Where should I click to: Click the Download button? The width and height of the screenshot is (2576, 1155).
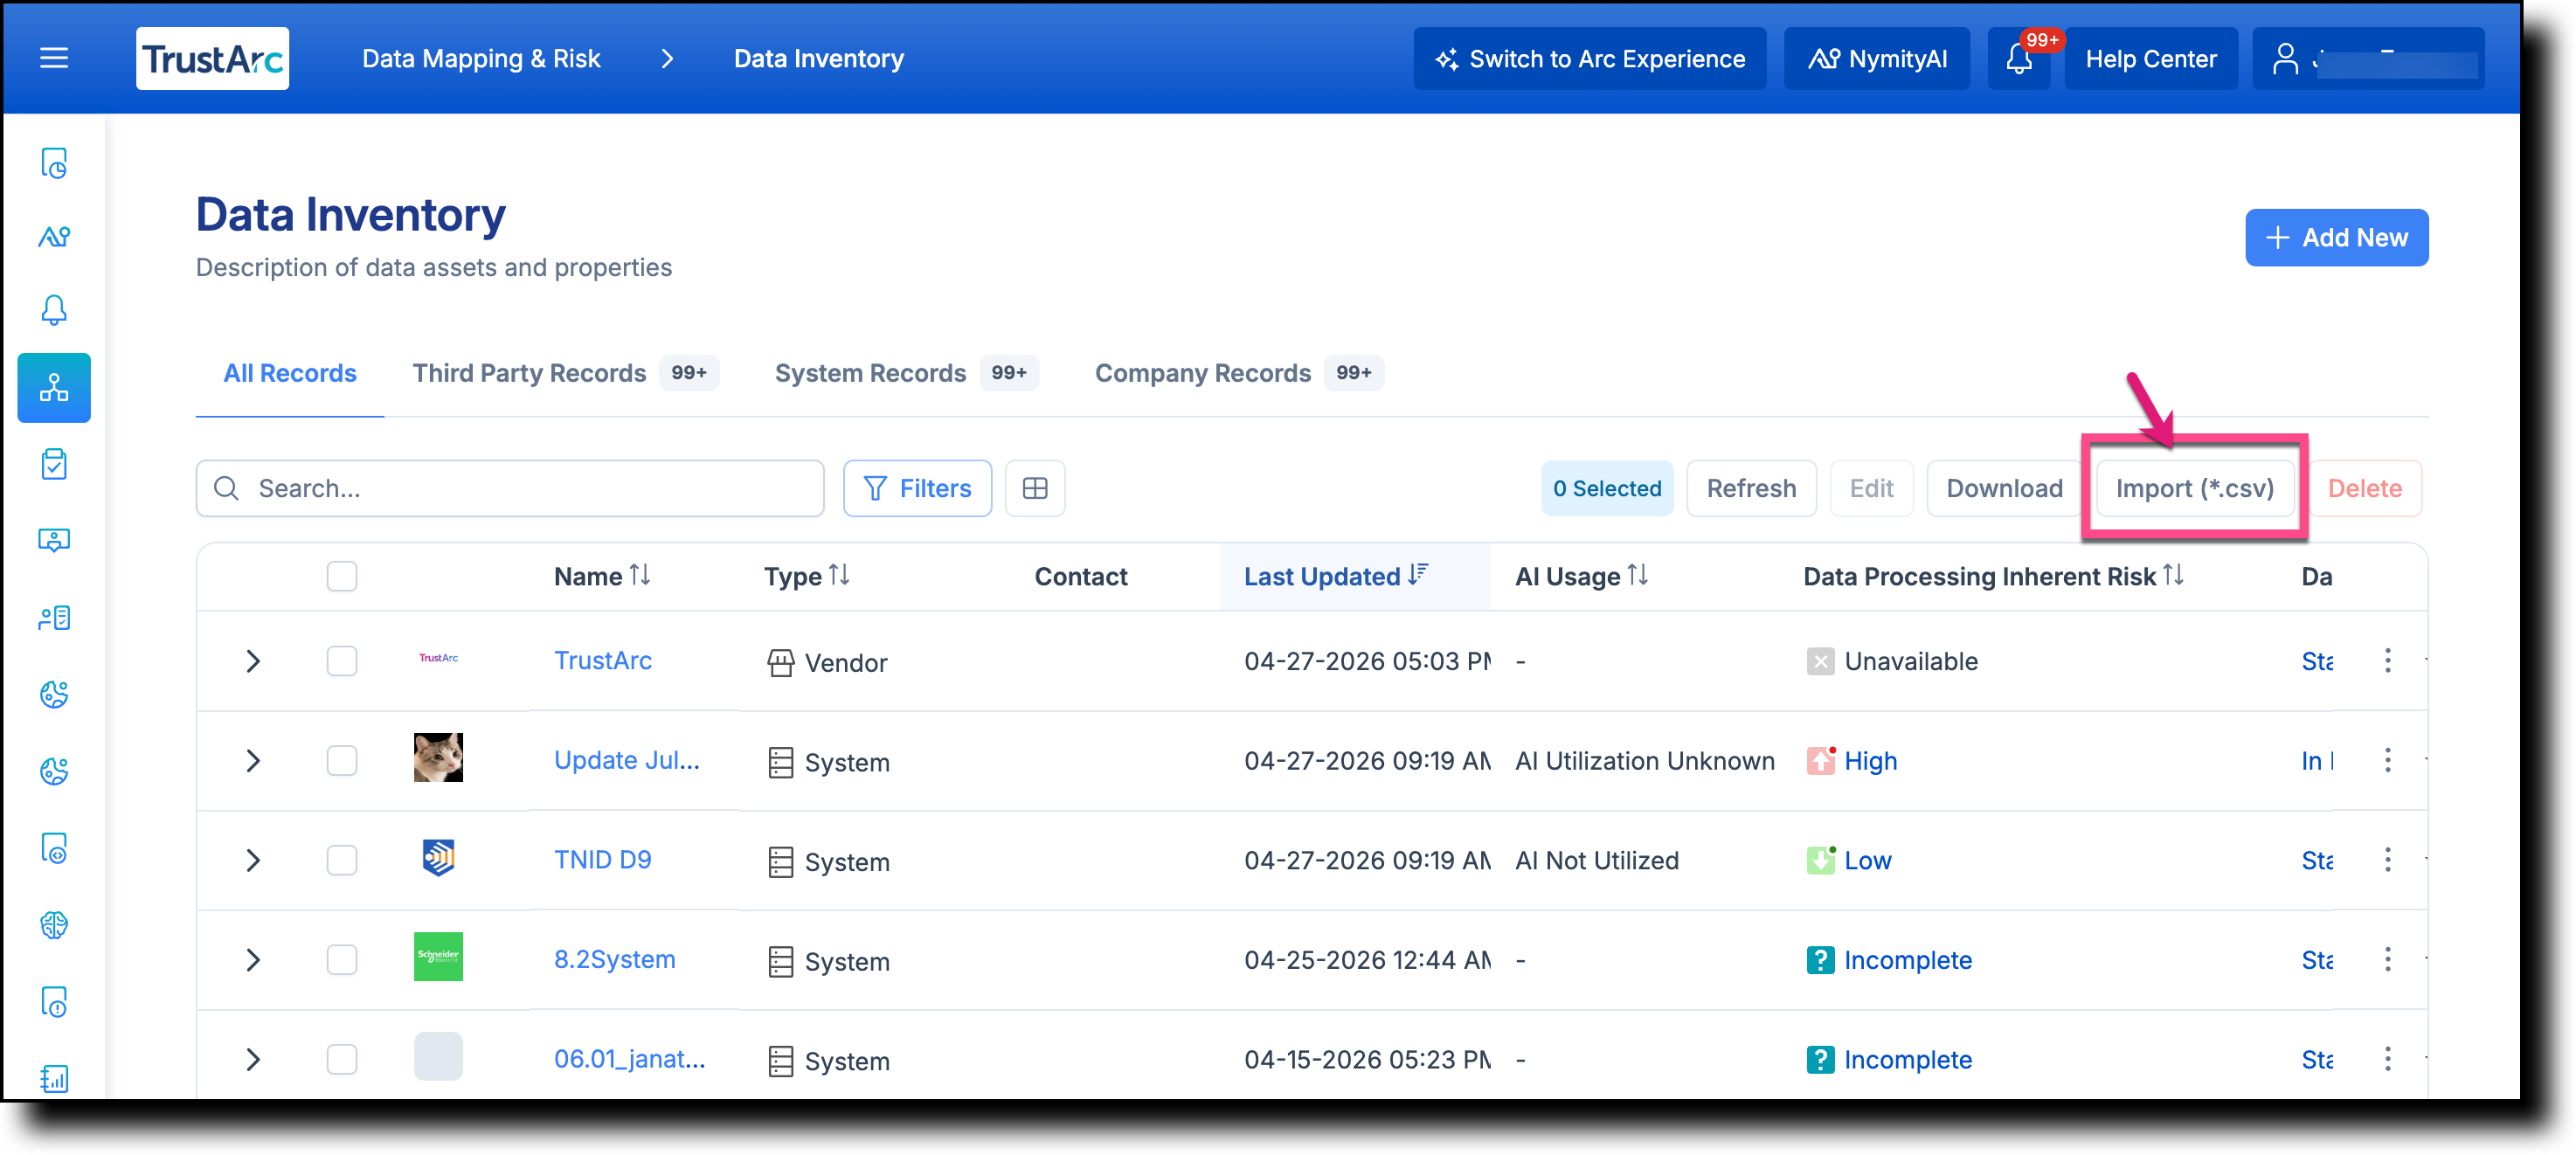point(2004,489)
